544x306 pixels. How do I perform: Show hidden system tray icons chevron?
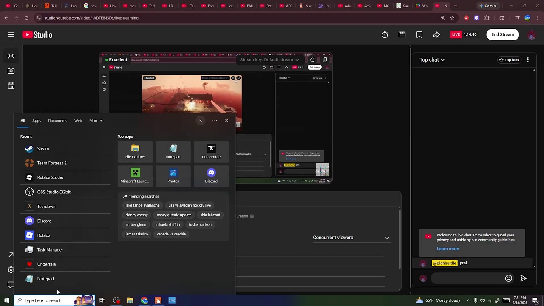(469, 300)
